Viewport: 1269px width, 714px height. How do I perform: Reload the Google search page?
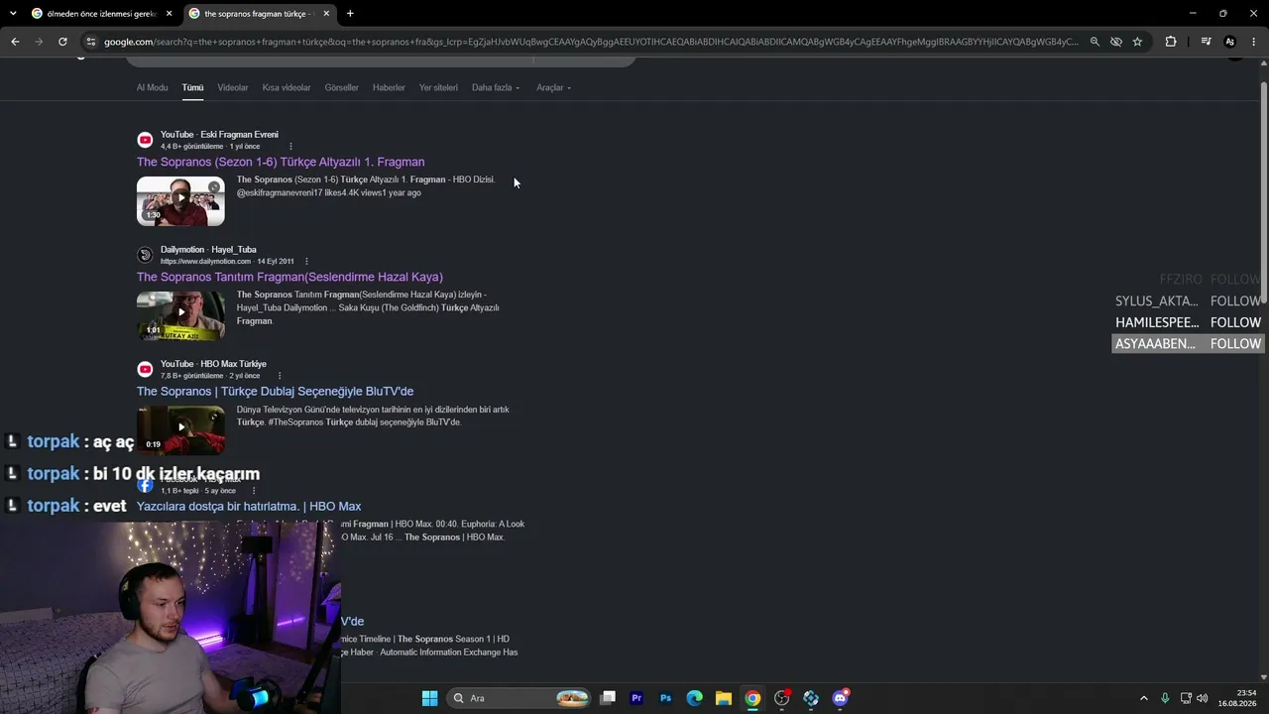[x=62, y=42]
